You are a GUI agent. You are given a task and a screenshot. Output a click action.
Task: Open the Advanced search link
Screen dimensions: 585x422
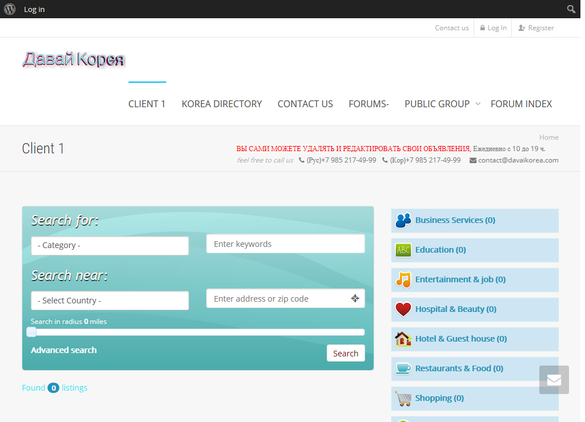pos(63,350)
